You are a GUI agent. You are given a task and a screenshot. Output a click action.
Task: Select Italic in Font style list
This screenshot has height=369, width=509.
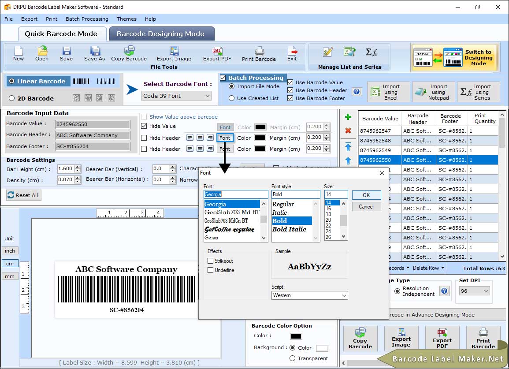click(279, 212)
